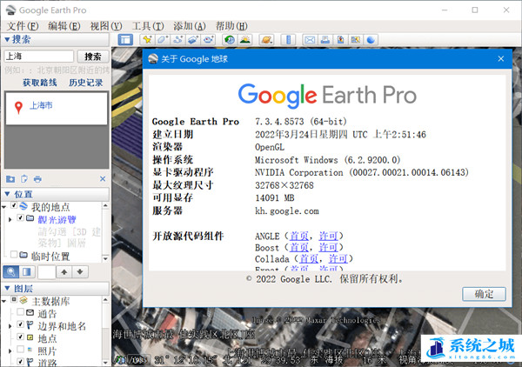Toggle the sidebar visibility icon in toolbar
Viewport: 522px width, 367px height.
pos(125,40)
